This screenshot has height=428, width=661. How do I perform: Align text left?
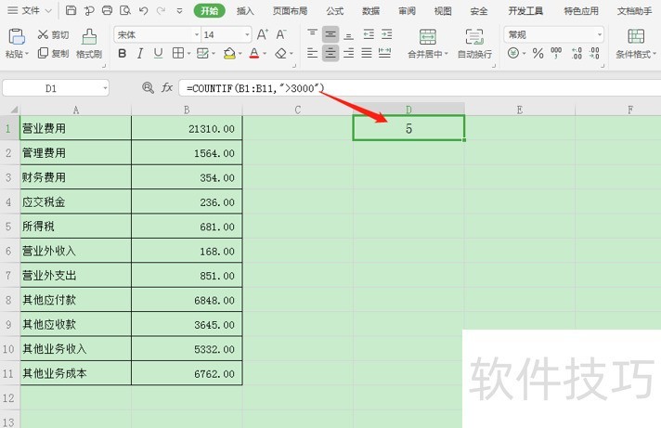(312, 53)
